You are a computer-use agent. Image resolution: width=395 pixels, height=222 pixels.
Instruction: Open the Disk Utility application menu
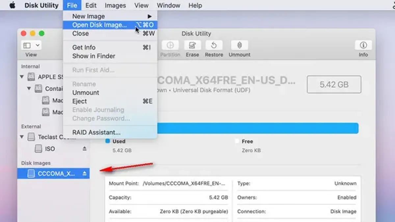[41, 5]
